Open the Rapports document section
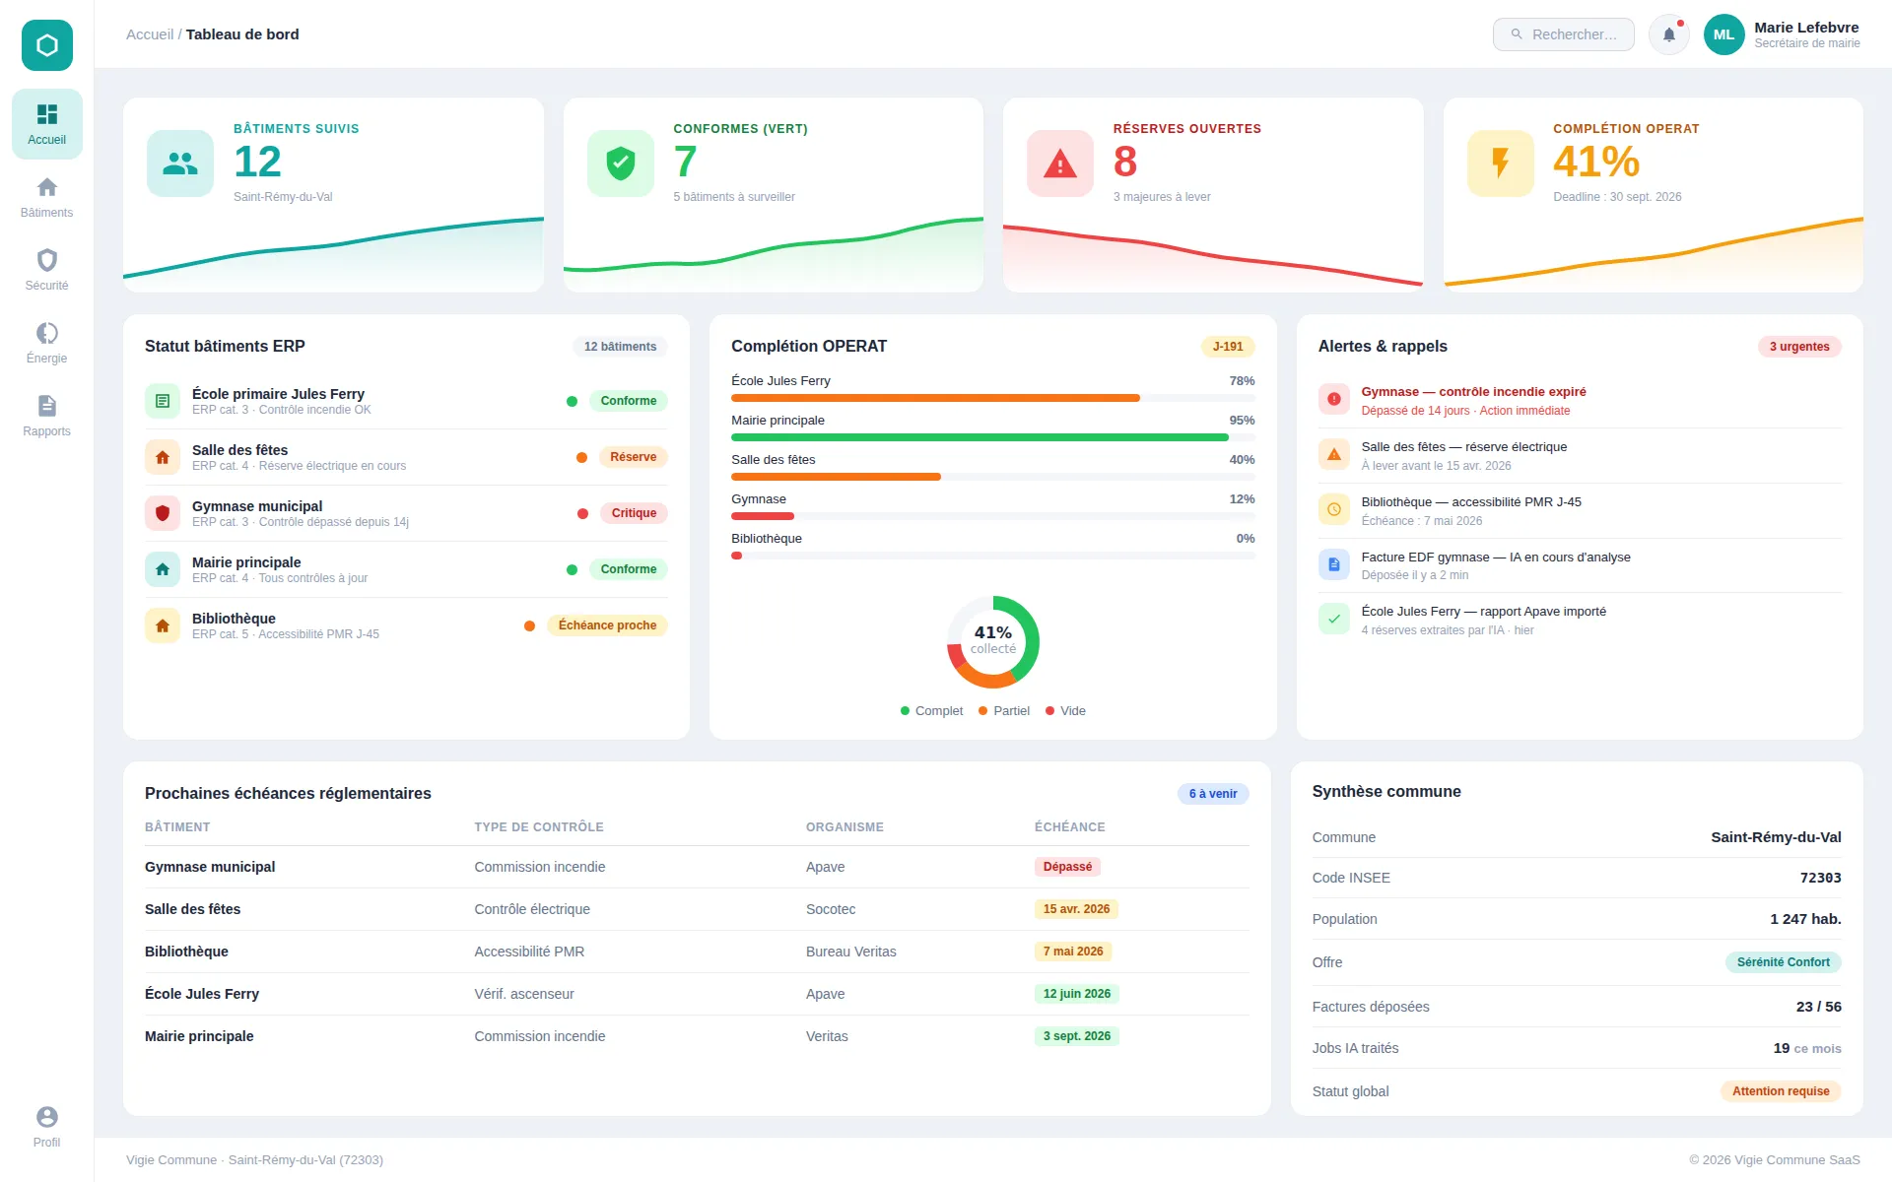This screenshot has width=1892, height=1182. point(46,416)
